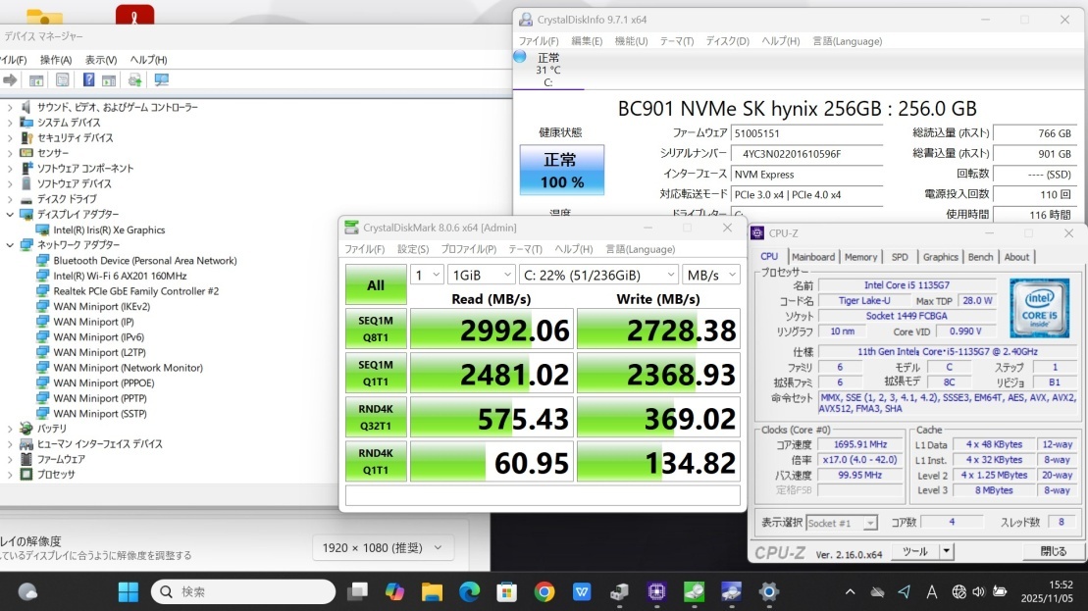Expand the バッテリー category in device tree

click(11, 429)
